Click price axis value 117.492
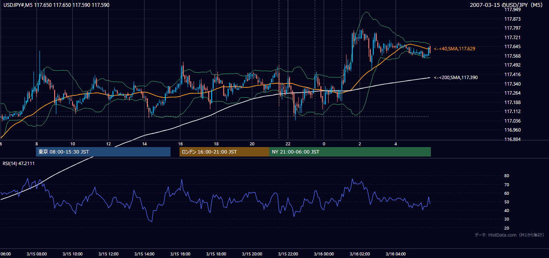The image size is (549, 258). click(512, 65)
